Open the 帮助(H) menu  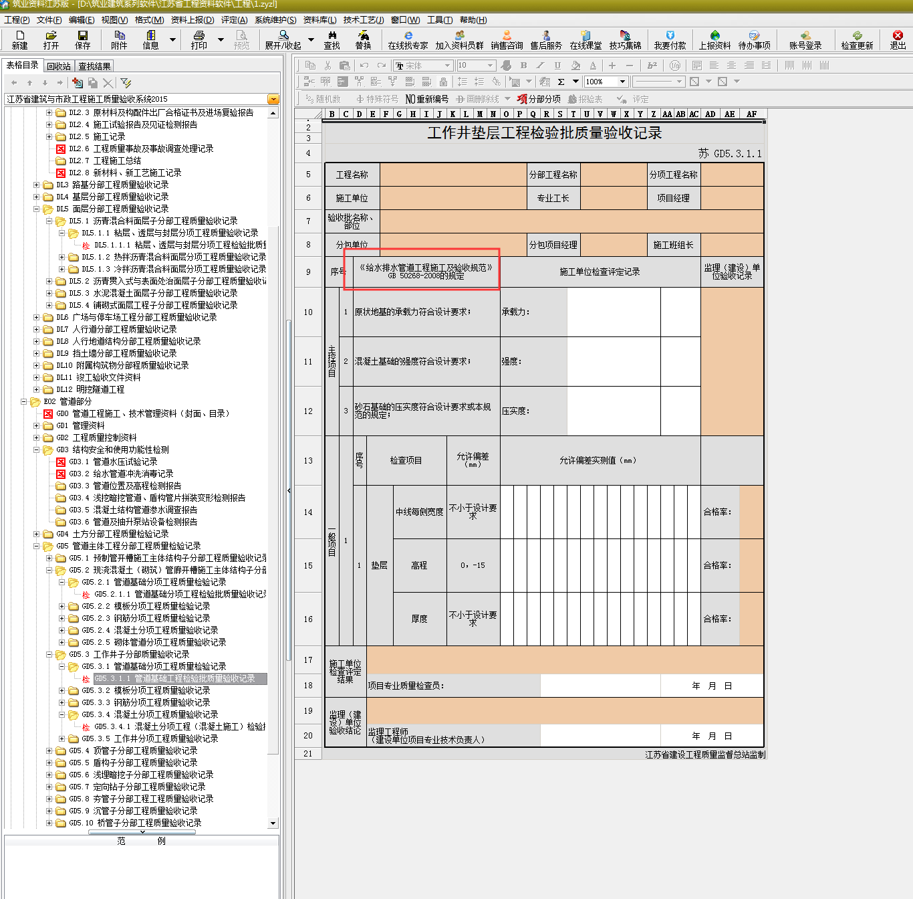click(x=473, y=20)
